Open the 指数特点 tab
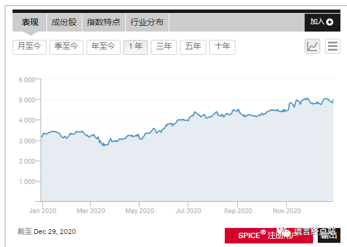347x247 pixels. pyautogui.click(x=103, y=22)
